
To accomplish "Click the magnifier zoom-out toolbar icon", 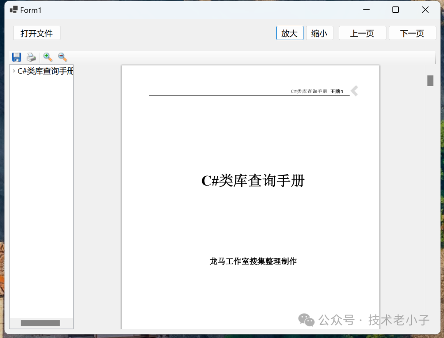I will (62, 57).
